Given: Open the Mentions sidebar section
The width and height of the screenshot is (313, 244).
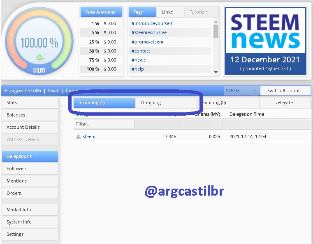Looking at the screenshot, I should click(x=30, y=181).
